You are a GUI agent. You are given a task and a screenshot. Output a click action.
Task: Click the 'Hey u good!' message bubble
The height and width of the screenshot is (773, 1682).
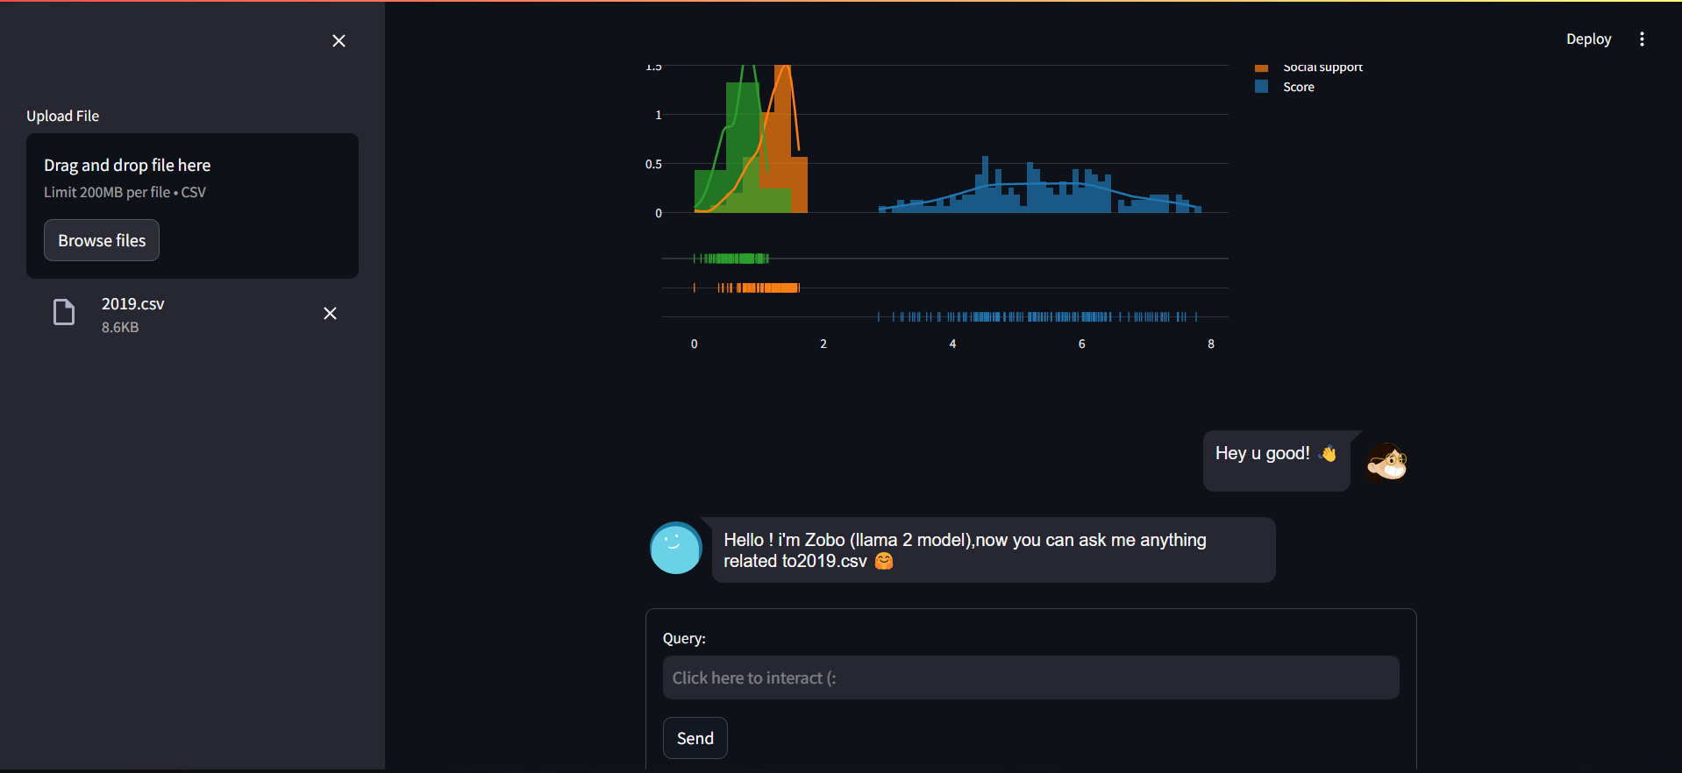1276,461
